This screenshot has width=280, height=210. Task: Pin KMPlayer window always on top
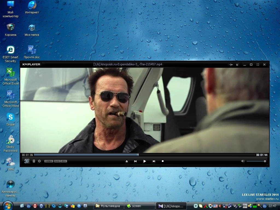(231, 65)
